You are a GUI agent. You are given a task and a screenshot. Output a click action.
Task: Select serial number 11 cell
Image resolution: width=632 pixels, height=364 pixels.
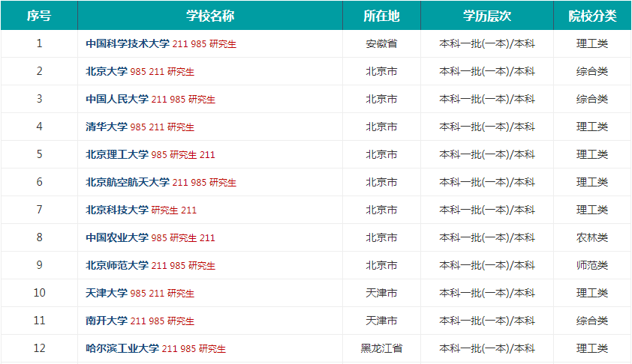[x=39, y=321]
